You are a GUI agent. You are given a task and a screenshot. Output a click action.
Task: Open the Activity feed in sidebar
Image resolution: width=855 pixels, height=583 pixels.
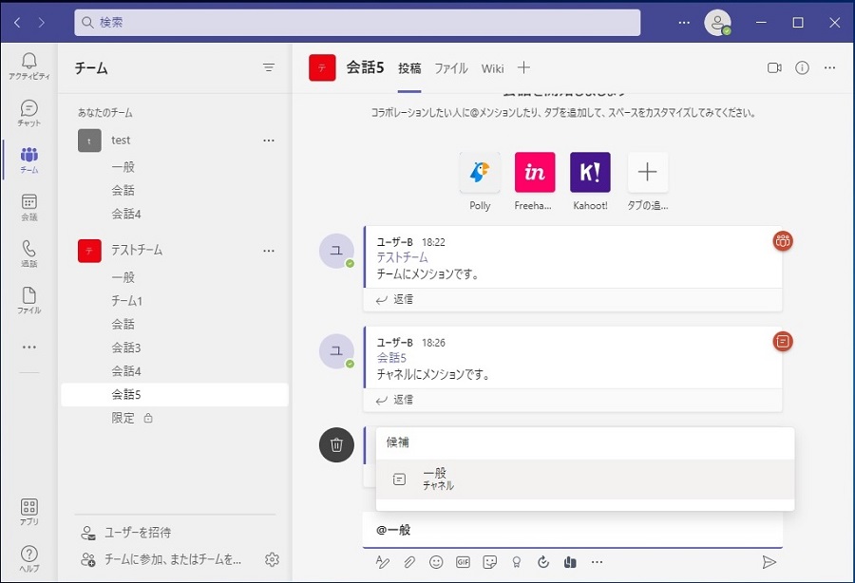click(x=28, y=66)
